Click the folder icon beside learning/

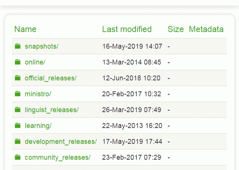coord(17,126)
